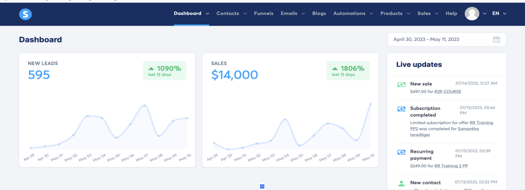
Task: Click the May 07 peak point on leads chart
Action: (x=145, y=105)
